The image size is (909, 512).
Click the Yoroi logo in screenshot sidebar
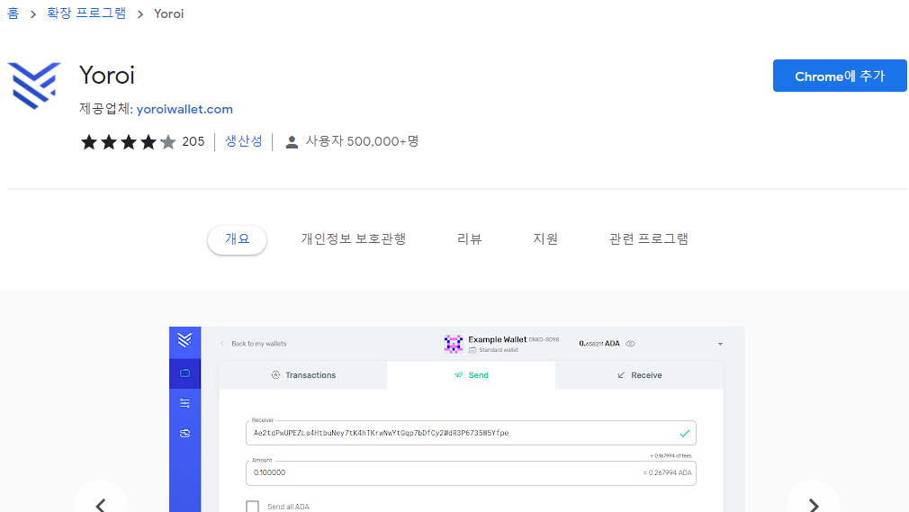click(184, 340)
